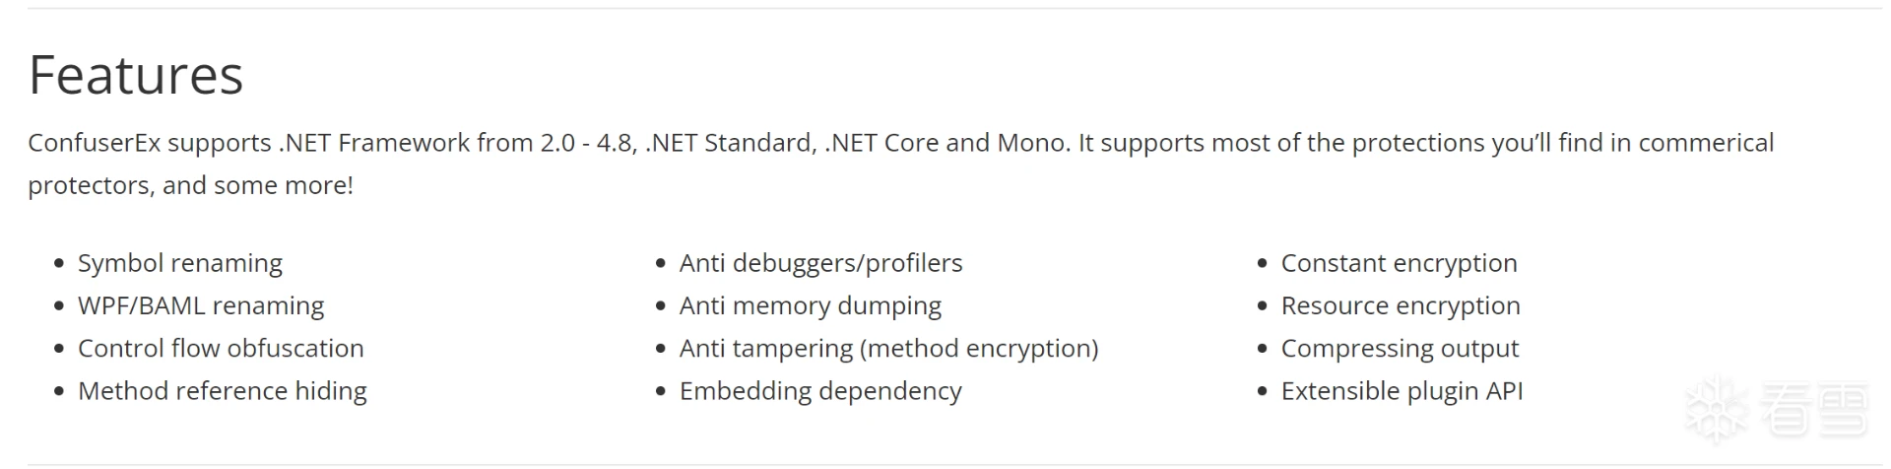Click the Features heading

pyautogui.click(x=136, y=75)
